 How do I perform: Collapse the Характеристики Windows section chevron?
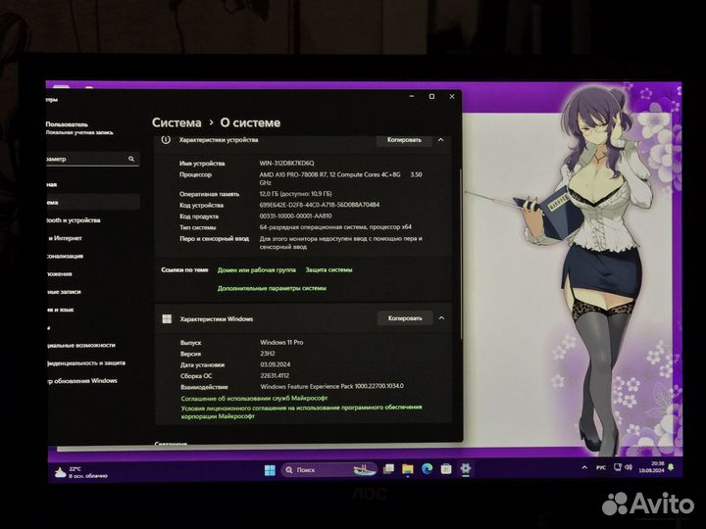441,318
